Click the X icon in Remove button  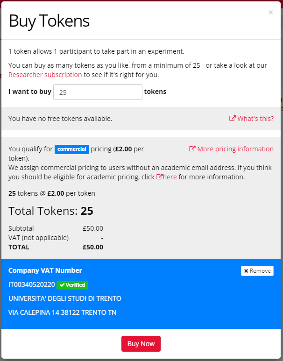246,271
